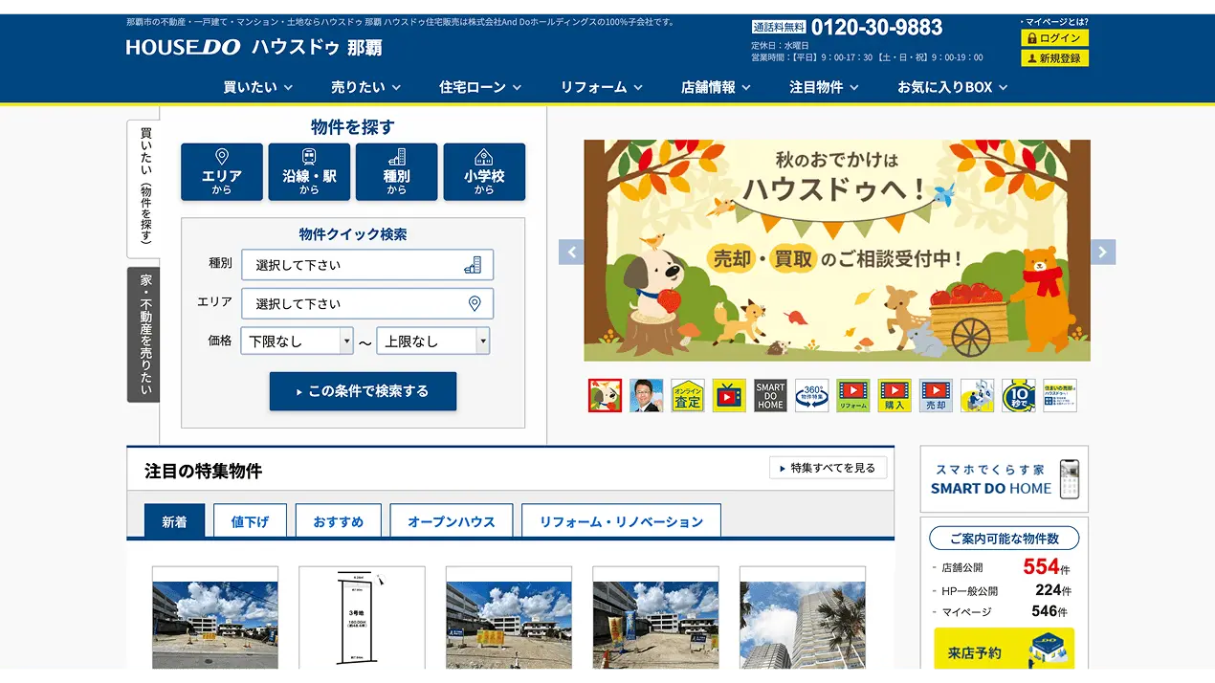Play the リフォーム video icon
Viewport: 1215px width, 683px height.
coord(853,394)
